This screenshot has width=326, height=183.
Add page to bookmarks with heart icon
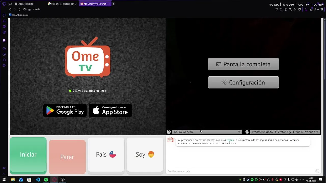300,9
